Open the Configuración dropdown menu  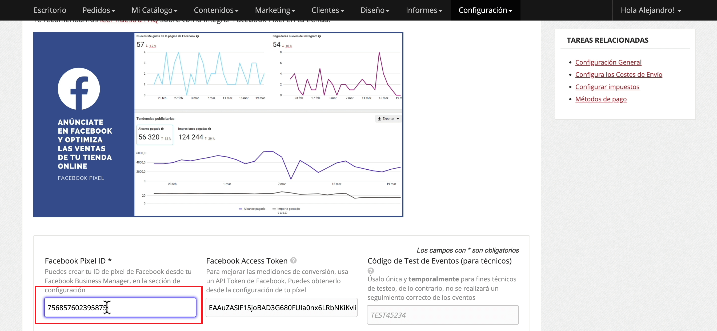[486, 10]
